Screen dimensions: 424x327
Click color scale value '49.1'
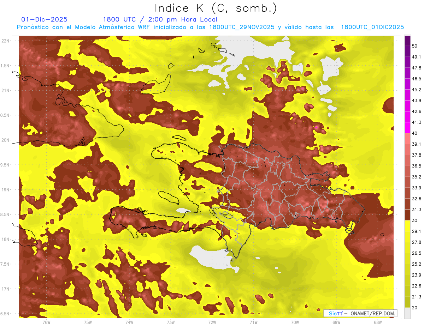[417, 57]
